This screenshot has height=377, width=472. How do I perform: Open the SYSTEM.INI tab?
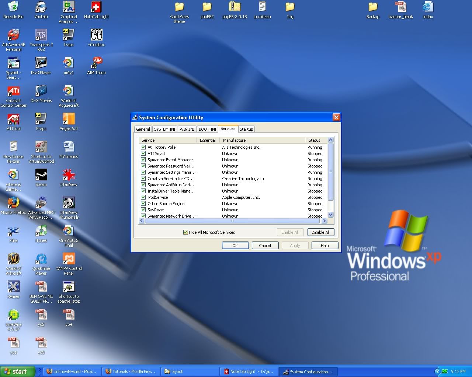click(164, 129)
